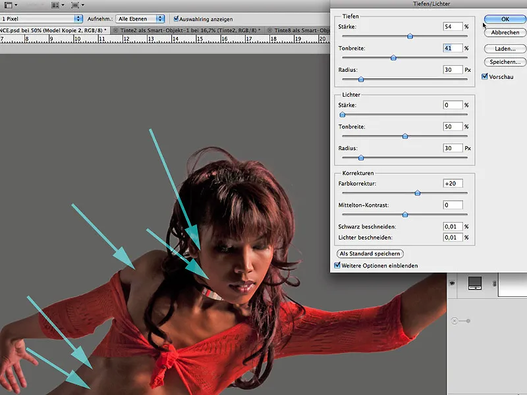Click the Lichter Tonbreite value field
This screenshot has height=395, width=527.
click(x=453, y=126)
